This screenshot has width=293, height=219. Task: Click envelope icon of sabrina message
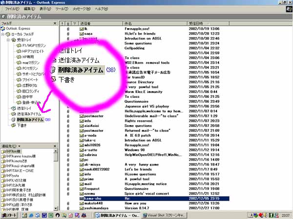81,155
